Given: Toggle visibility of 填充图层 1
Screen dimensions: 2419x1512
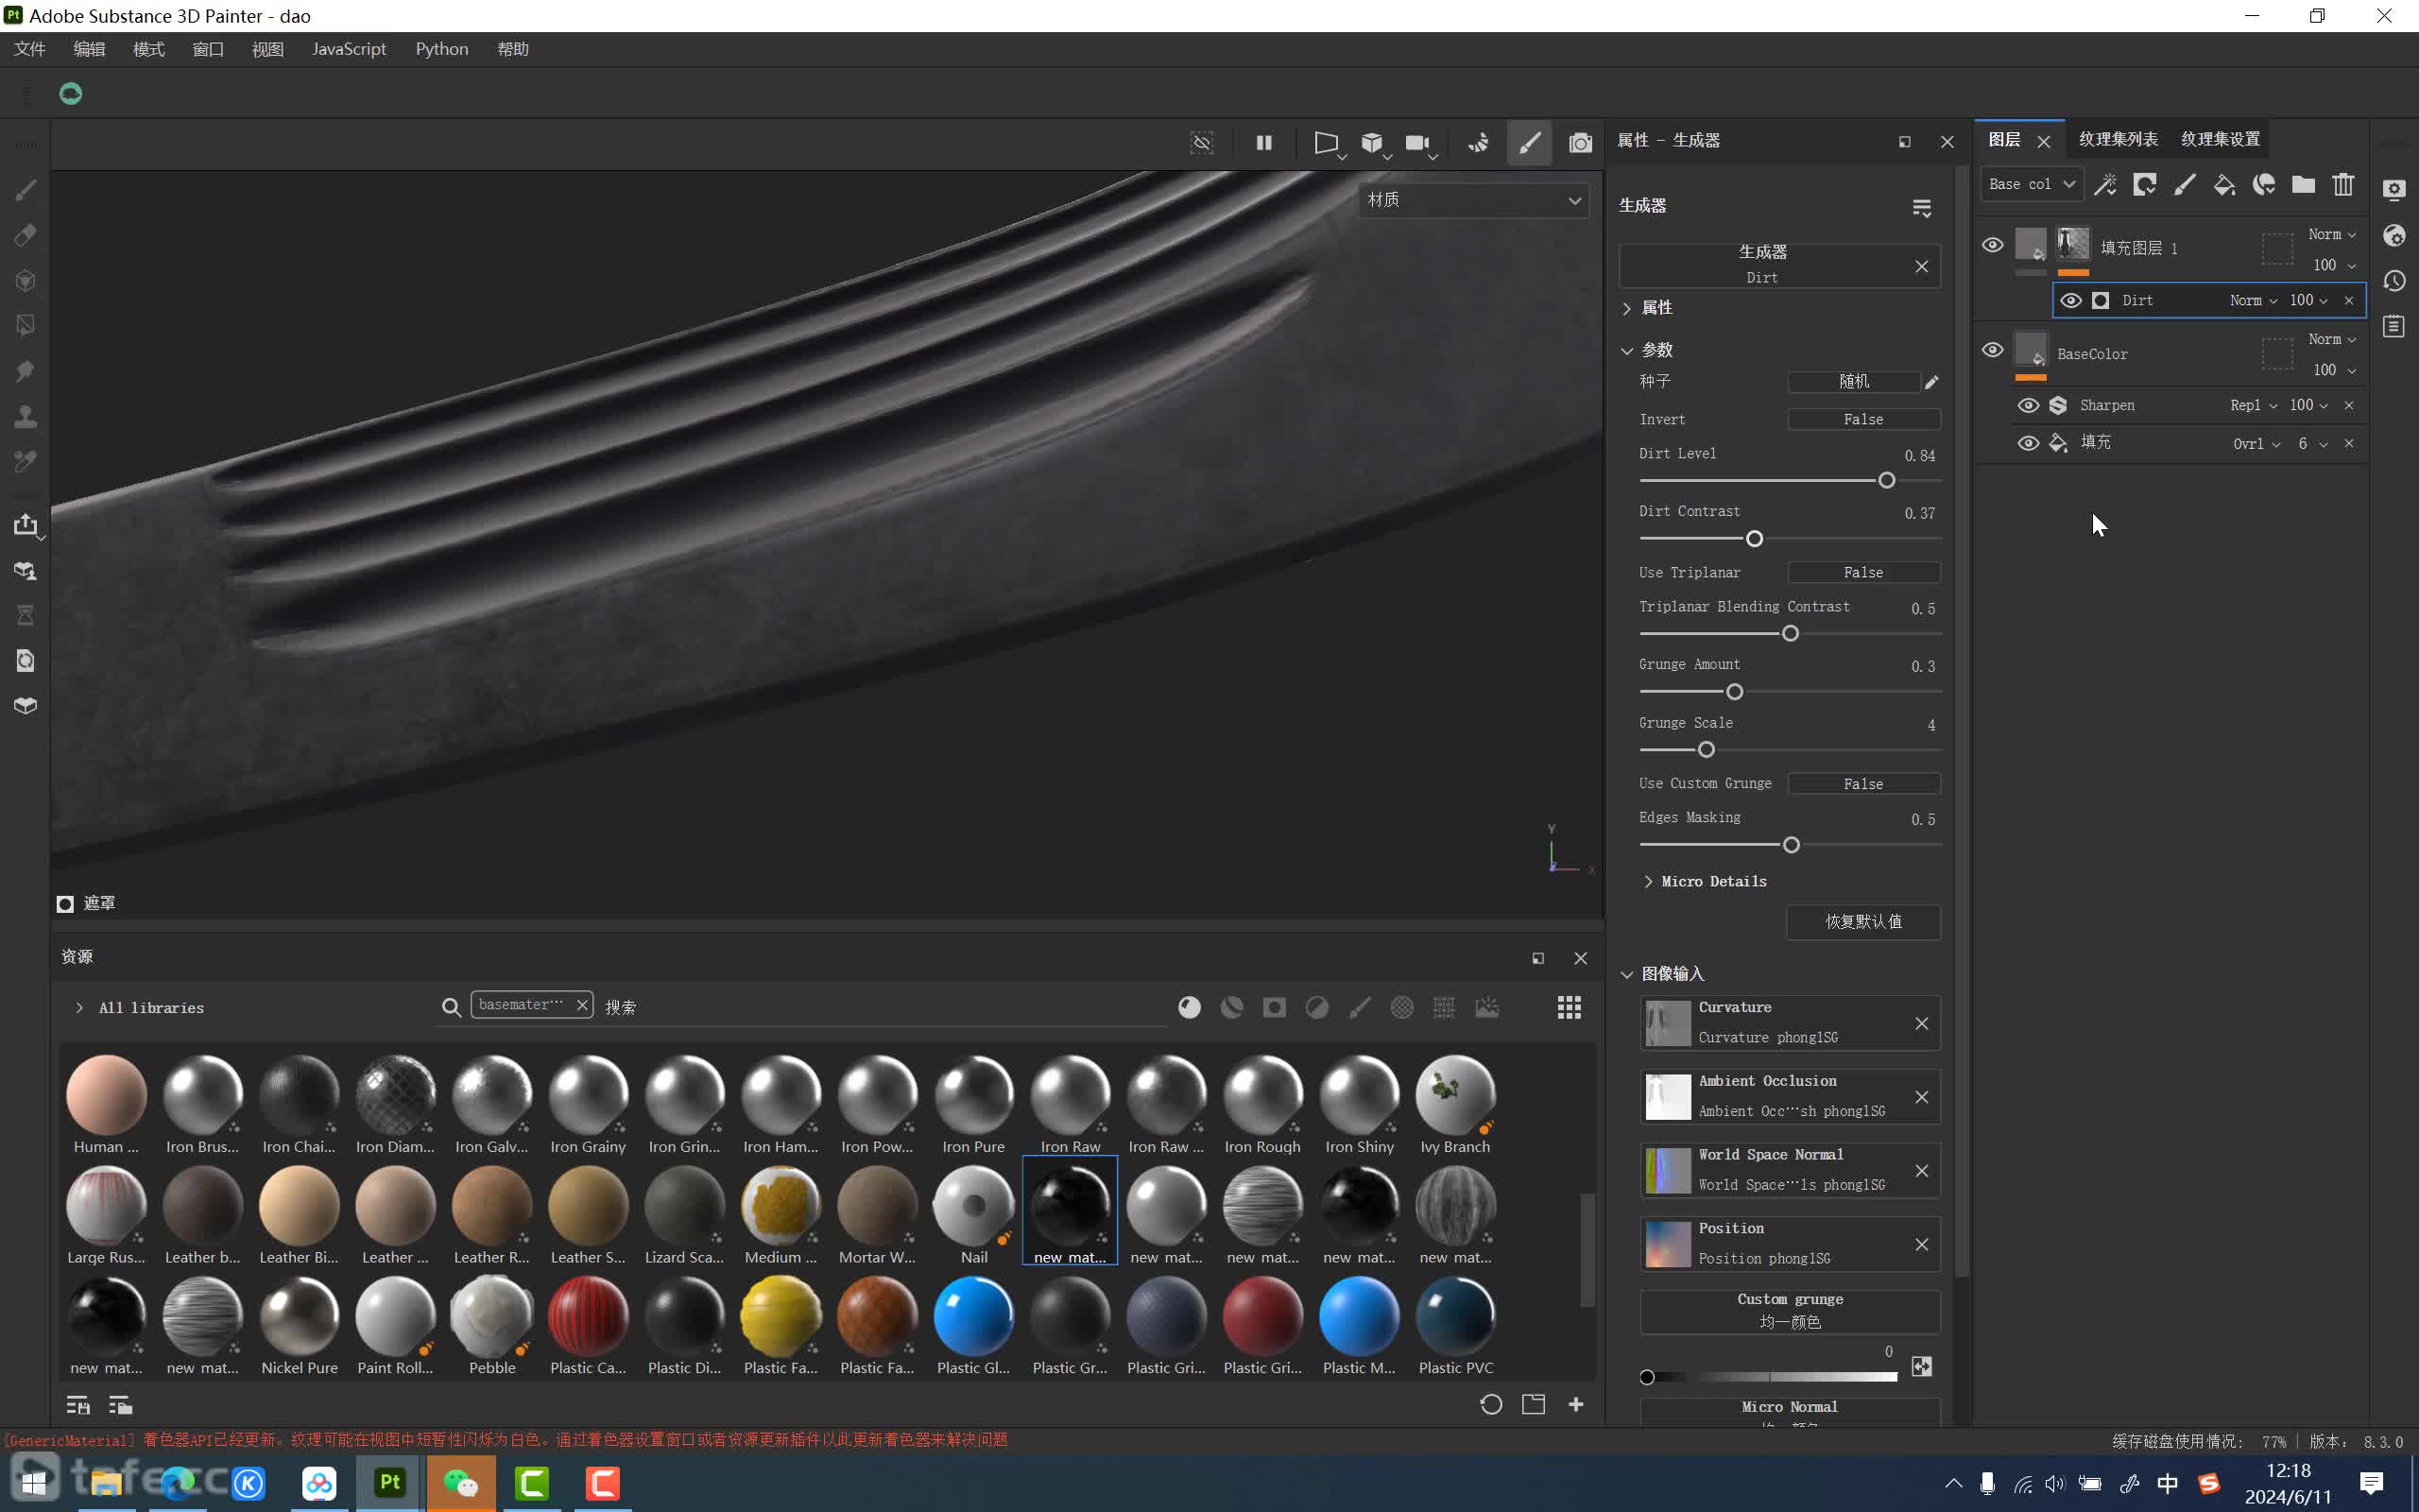Looking at the screenshot, I should click(1992, 245).
